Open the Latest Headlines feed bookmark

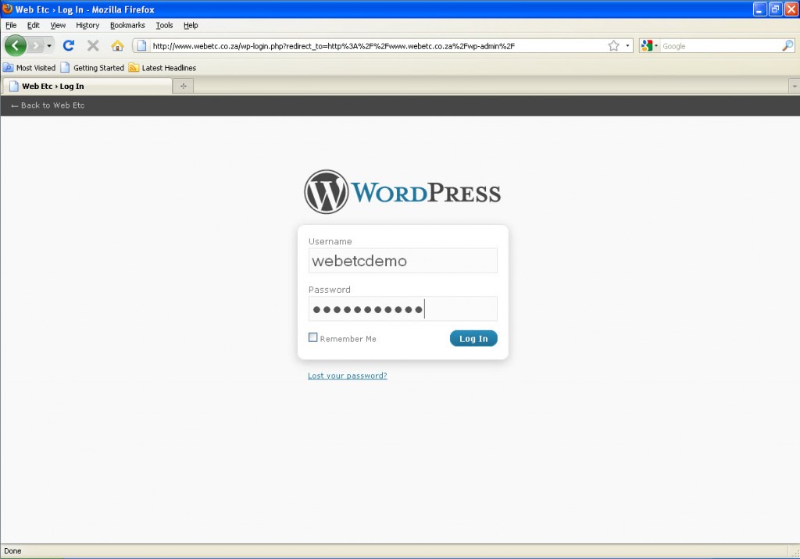click(162, 68)
